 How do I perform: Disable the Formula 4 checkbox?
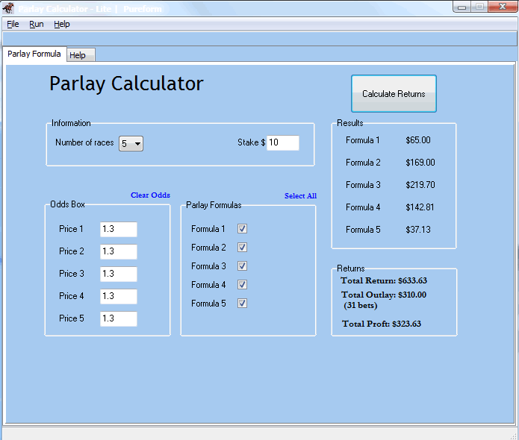[x=242, y=285]
